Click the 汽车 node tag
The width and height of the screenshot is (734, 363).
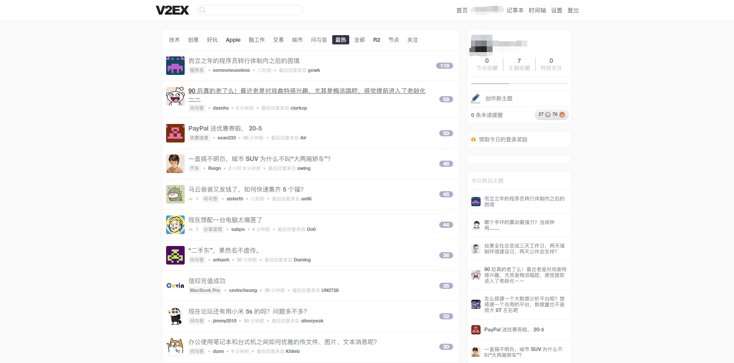(194, 168)
